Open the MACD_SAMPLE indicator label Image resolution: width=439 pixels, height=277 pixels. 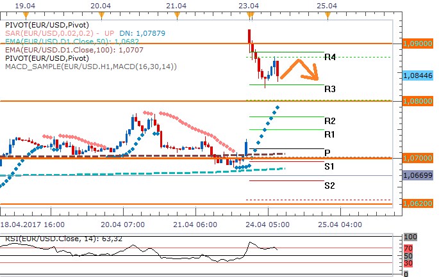[x=90, y=66]
